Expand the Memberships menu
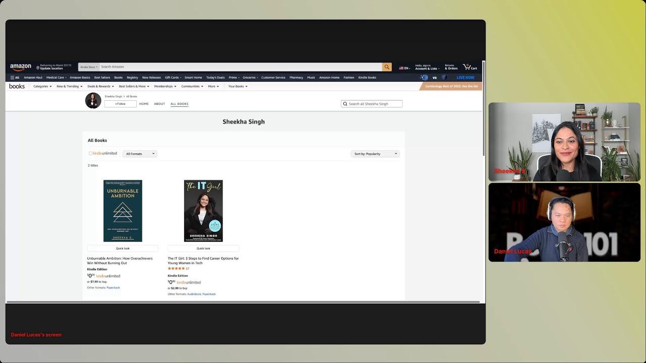 [165, 86]
